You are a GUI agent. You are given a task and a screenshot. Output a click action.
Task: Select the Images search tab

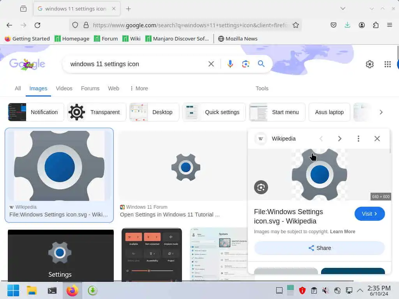point(38,88)
